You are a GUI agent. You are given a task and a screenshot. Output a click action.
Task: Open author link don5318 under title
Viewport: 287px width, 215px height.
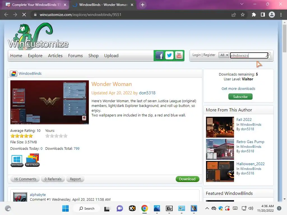coord(147,93)
